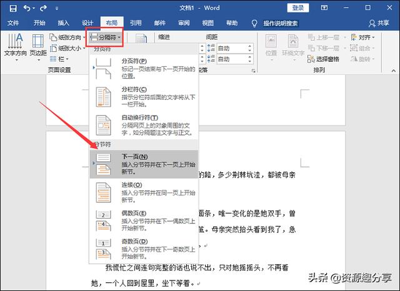The height and width of the screenshot is (291, 400).
Task: Open the 位置 position menu
Action: point(271,47)
